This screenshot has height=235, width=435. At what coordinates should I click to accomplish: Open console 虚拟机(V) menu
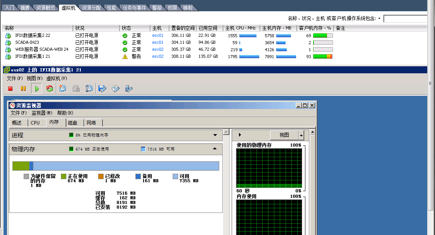57,78
